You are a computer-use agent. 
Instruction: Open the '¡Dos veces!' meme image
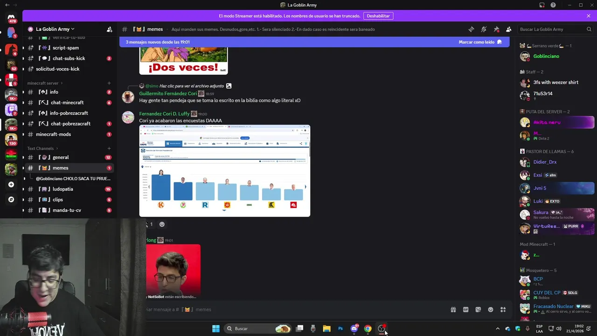[183, 60]
